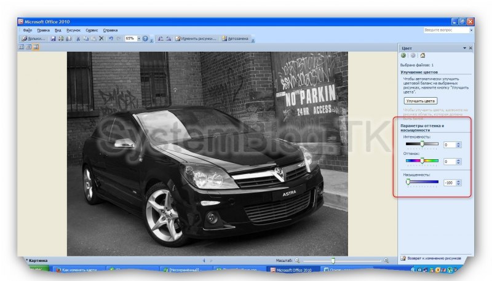Click the Hue (Оттенок) rainbow slider
The width and height of the screenshot is (492, 281).
click(x=422, y=160)
